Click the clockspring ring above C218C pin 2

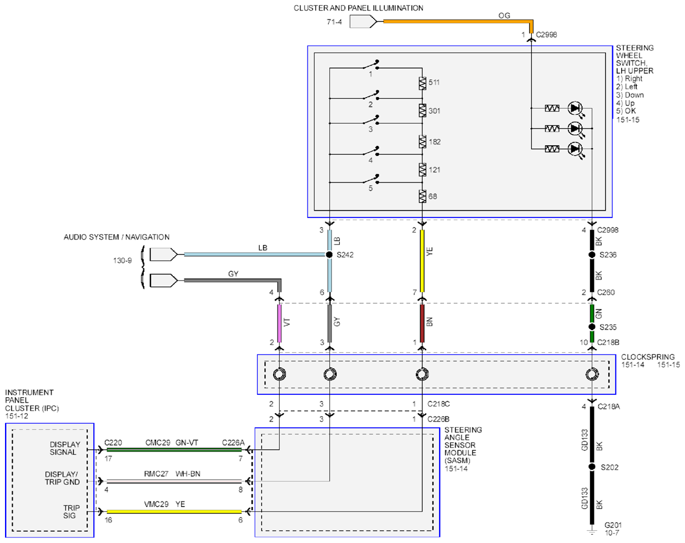(x=279, y=374)
